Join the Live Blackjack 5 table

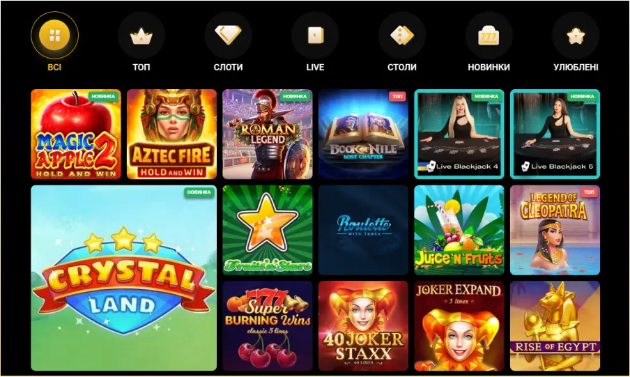pos(555,134)
